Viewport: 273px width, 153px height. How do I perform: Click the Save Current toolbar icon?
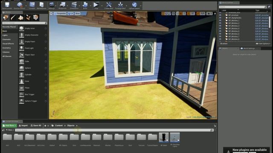[x=7, y=6]
